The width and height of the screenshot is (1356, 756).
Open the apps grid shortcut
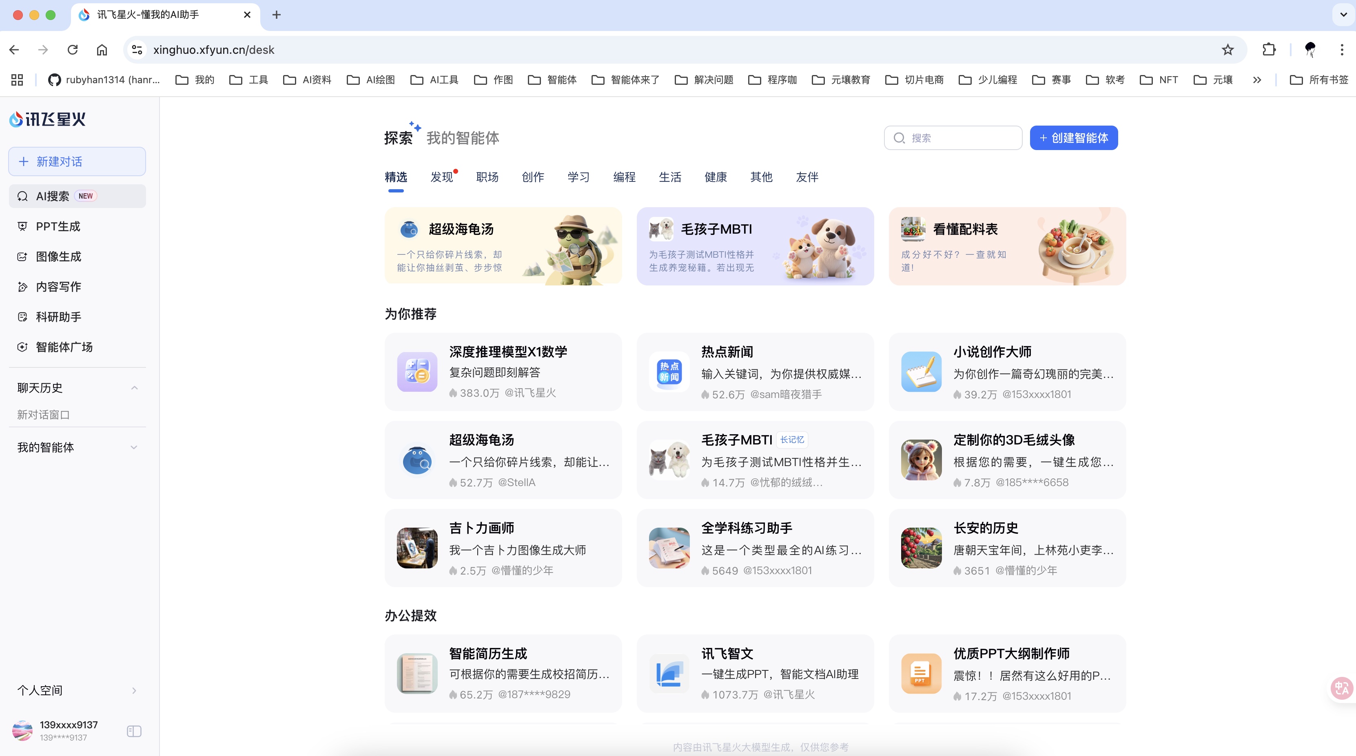tap(17, 80)
